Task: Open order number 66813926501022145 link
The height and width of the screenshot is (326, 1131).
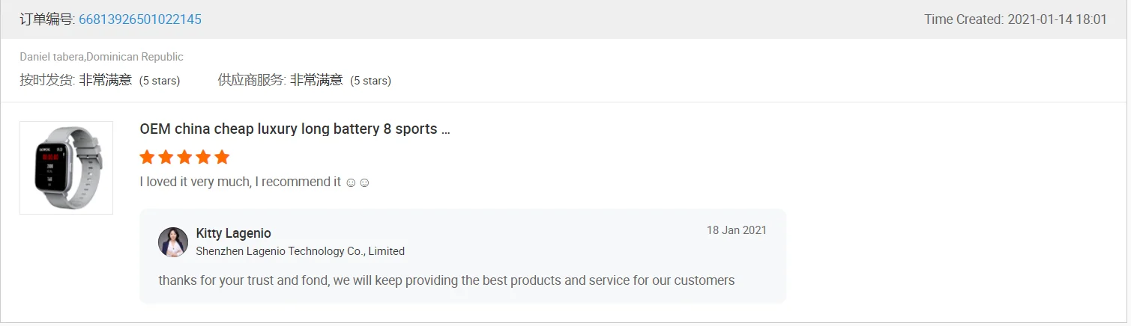Action: (139, 19)
